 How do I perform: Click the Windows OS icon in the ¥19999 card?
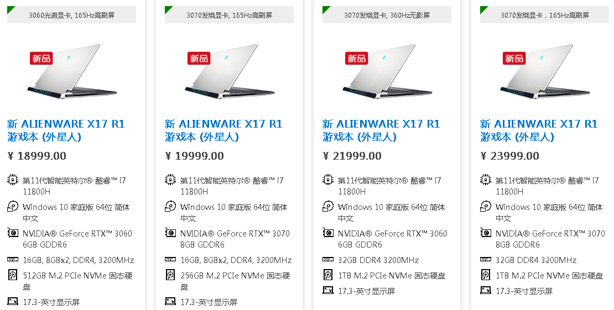click(x=170, y=207)
